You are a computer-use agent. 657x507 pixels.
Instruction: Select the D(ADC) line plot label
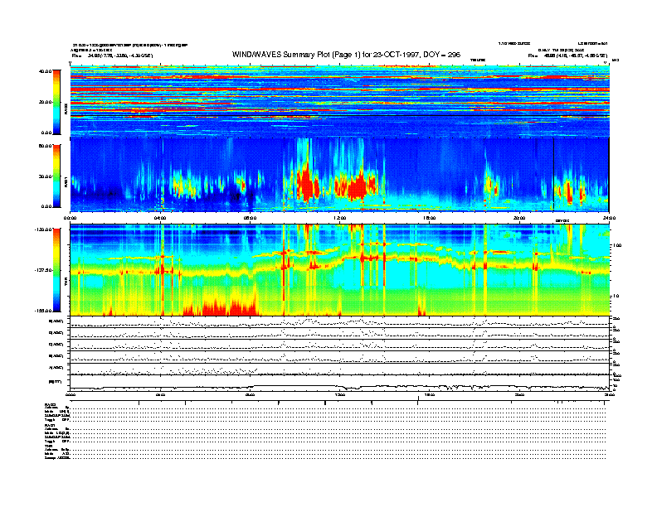(56, 333)
